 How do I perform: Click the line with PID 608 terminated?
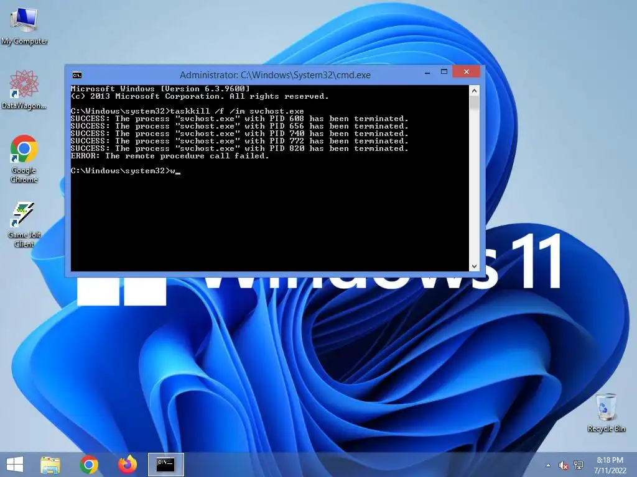[x=239, y=119]
